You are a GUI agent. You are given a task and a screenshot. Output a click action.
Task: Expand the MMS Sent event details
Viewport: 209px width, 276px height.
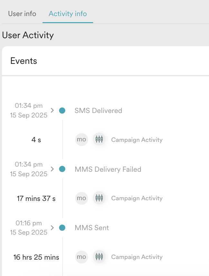pyautogui.click(x=52, y=228)
